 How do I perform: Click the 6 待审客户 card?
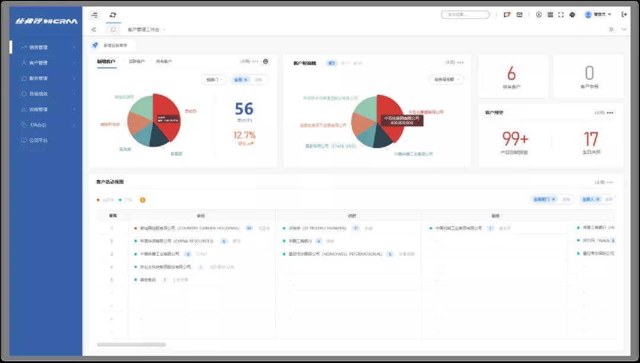[x=511, y=76]
